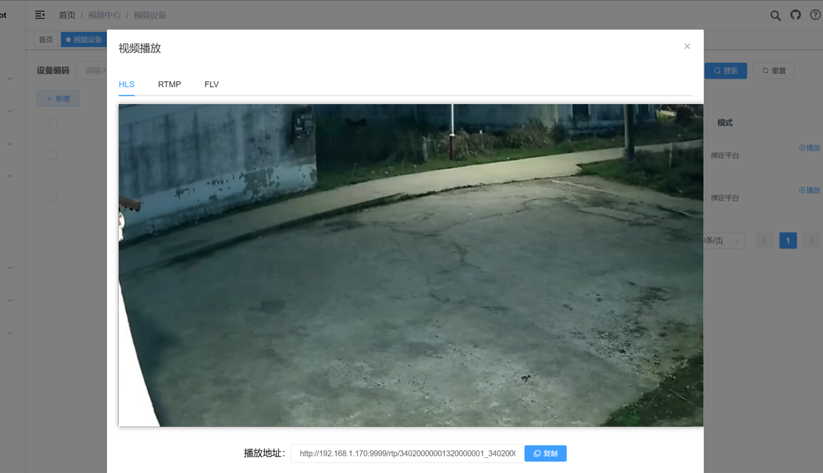Open the GitHub icon in the top bar
Screen dimensions: 823x473
coord(795,14)
